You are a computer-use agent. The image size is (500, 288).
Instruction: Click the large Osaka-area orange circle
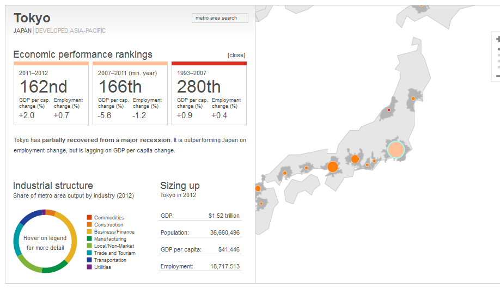(x=333, y=167)
